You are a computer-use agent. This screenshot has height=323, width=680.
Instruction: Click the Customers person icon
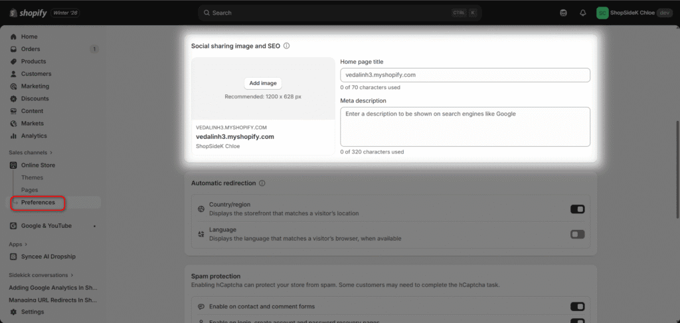[13, 74]
